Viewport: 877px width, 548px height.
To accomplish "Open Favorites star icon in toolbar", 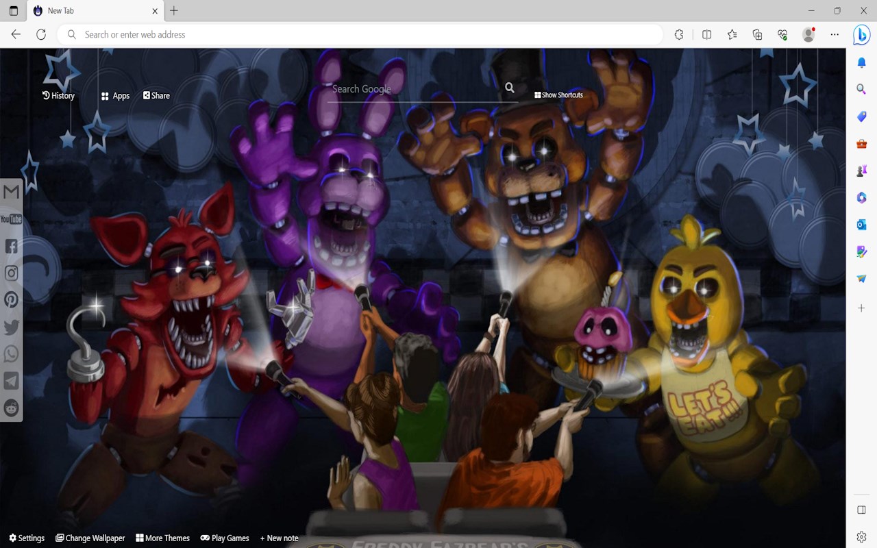I will 732,34.
